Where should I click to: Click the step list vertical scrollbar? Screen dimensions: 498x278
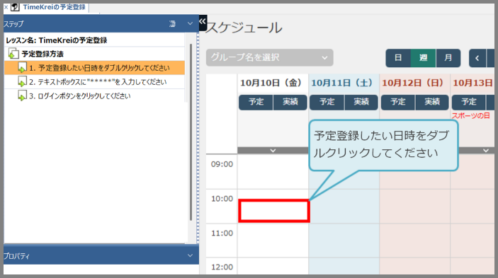[x=191, y=132]
